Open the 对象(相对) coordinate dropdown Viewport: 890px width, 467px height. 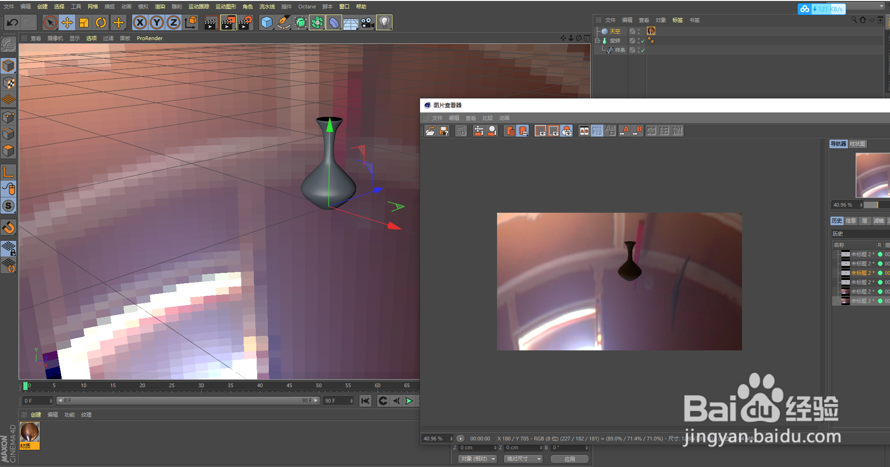[x=477, y=459]
